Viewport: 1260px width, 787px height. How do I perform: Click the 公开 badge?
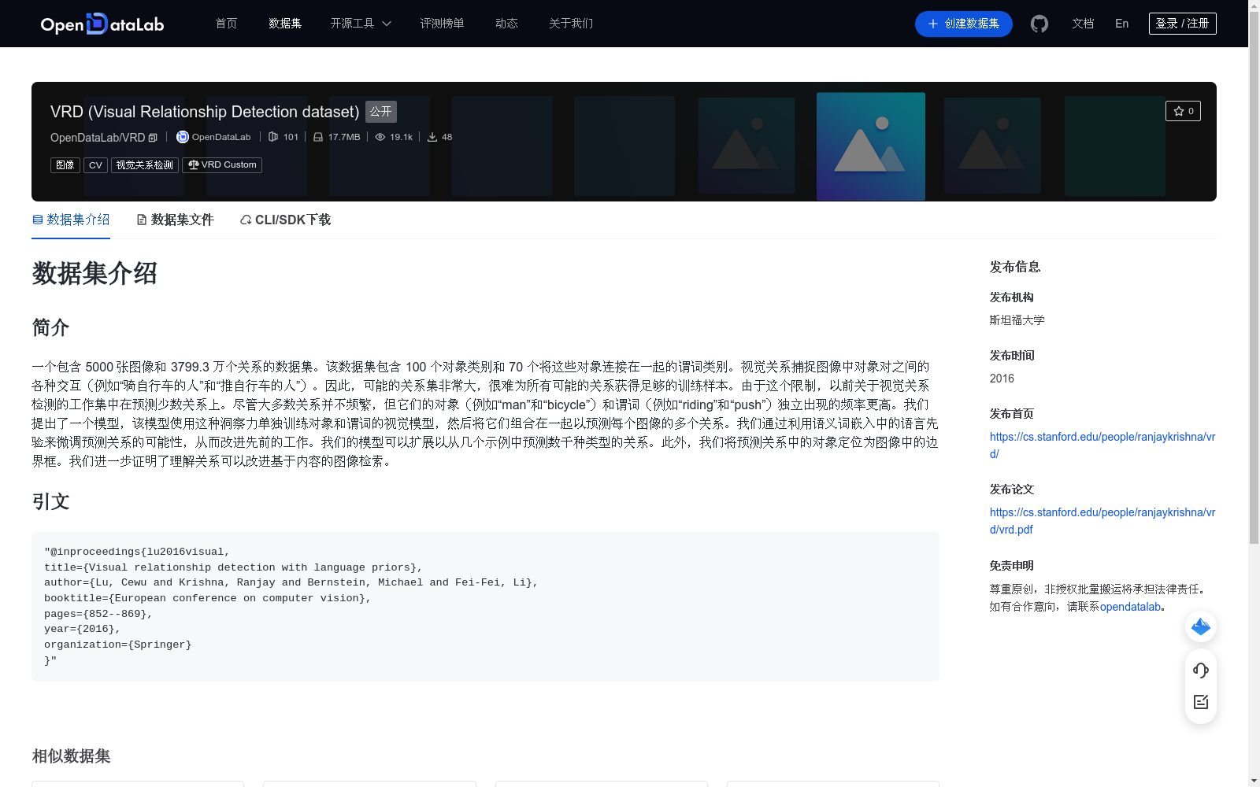381,112
